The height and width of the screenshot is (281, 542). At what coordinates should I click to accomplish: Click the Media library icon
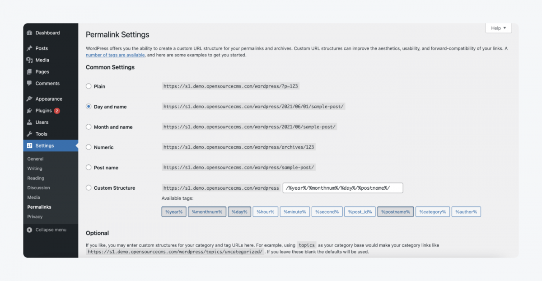pyautogui.click(x=30, y=60)
